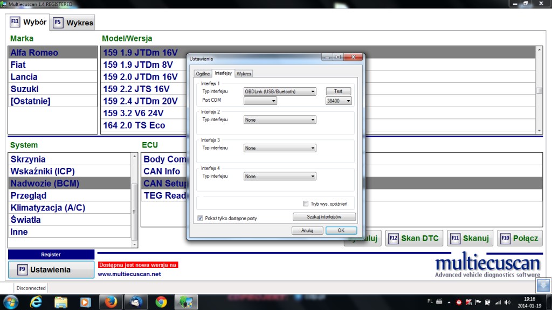Click the System list scroll-up arrow
Screen dimensions: 552x310
pyautogui.click(x=134, y=156)
